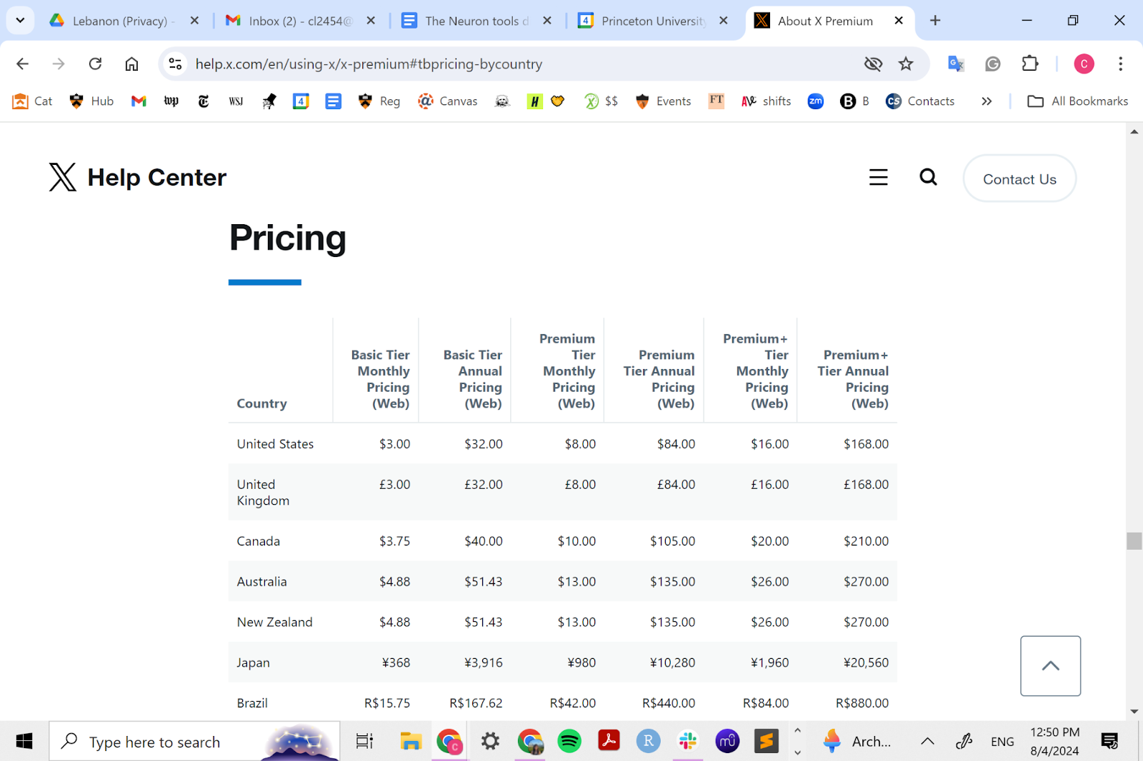
Task: Open the Hub bookmark
Action: 92,101
